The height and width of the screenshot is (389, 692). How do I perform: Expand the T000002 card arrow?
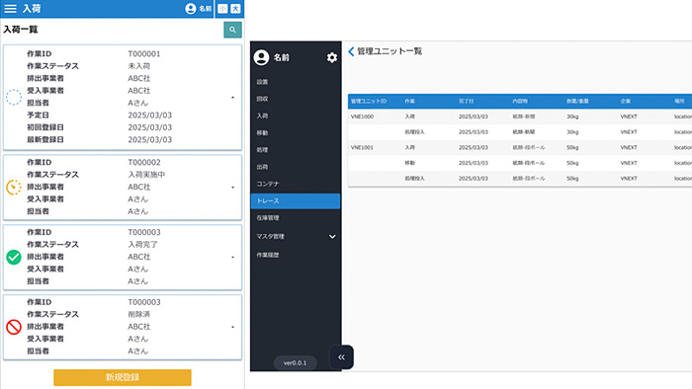tap(232, 188)
